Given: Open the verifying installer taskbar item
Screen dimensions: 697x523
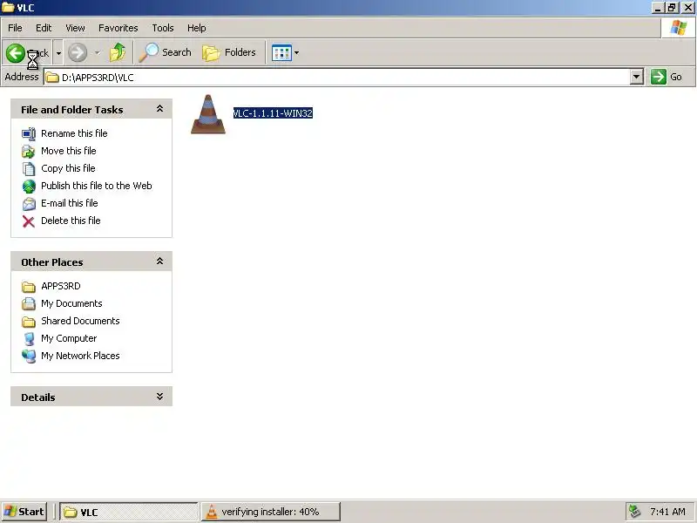Looking at the screenshot, I should coord(271,512).
